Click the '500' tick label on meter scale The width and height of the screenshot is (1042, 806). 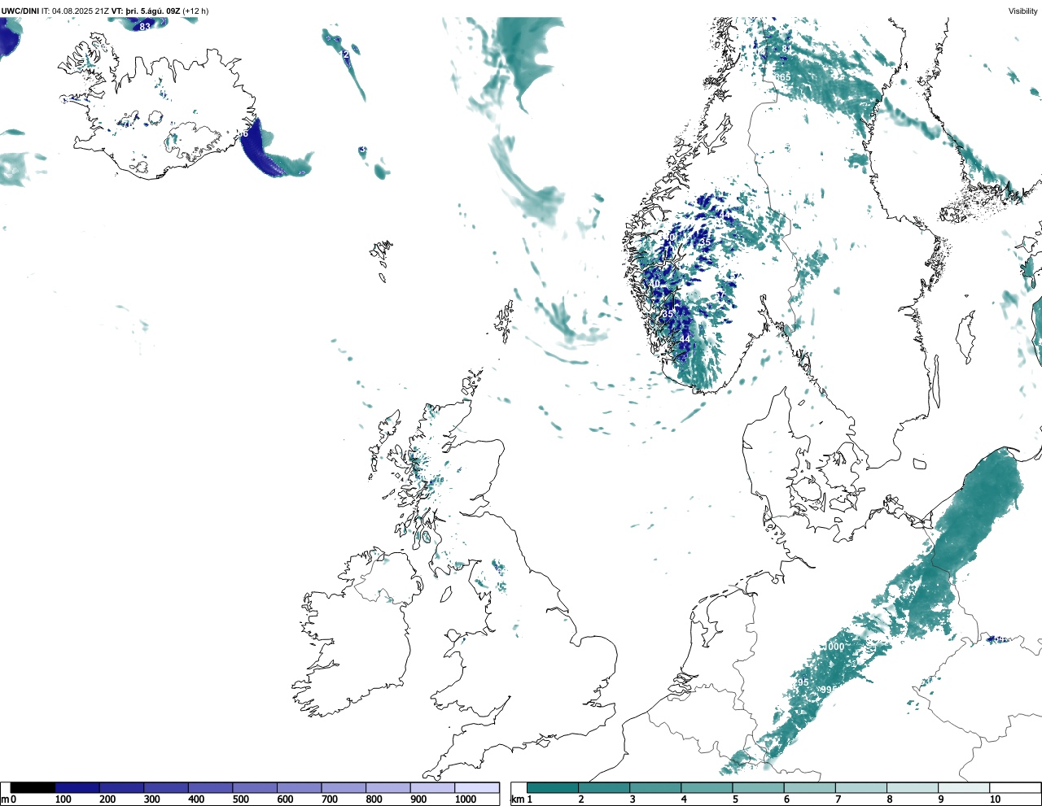tap(241, 799)
